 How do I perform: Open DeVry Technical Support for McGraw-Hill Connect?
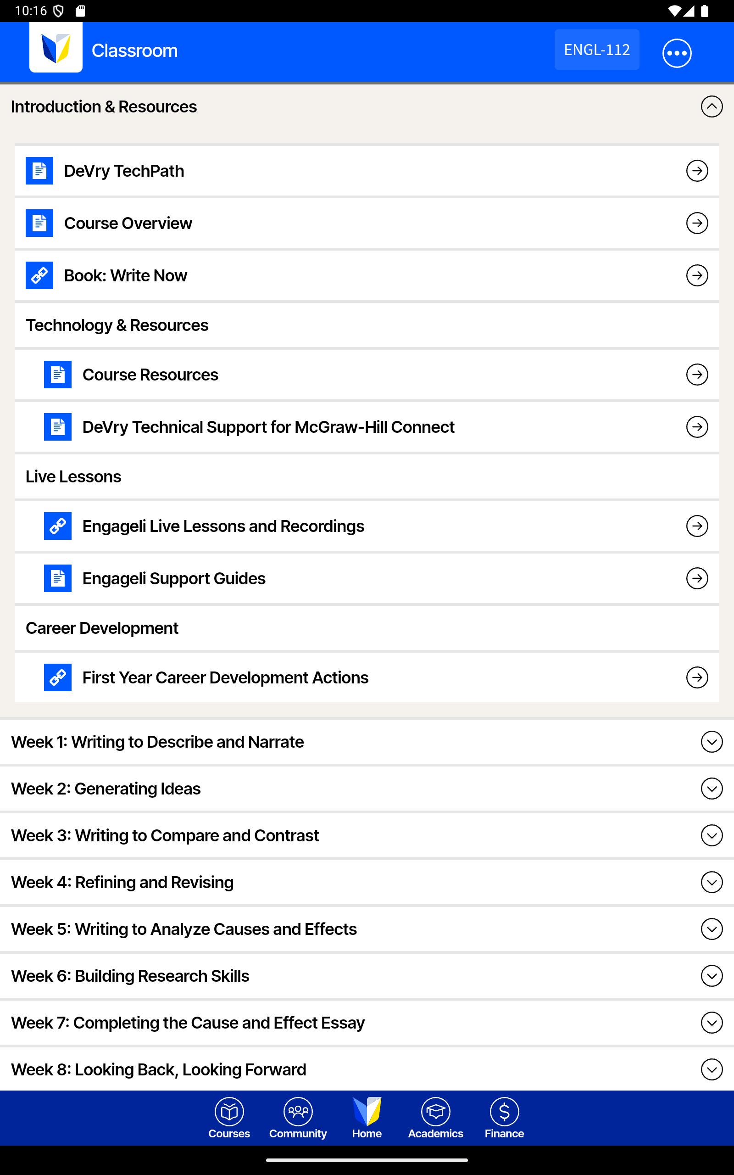[x=268, y=427]
